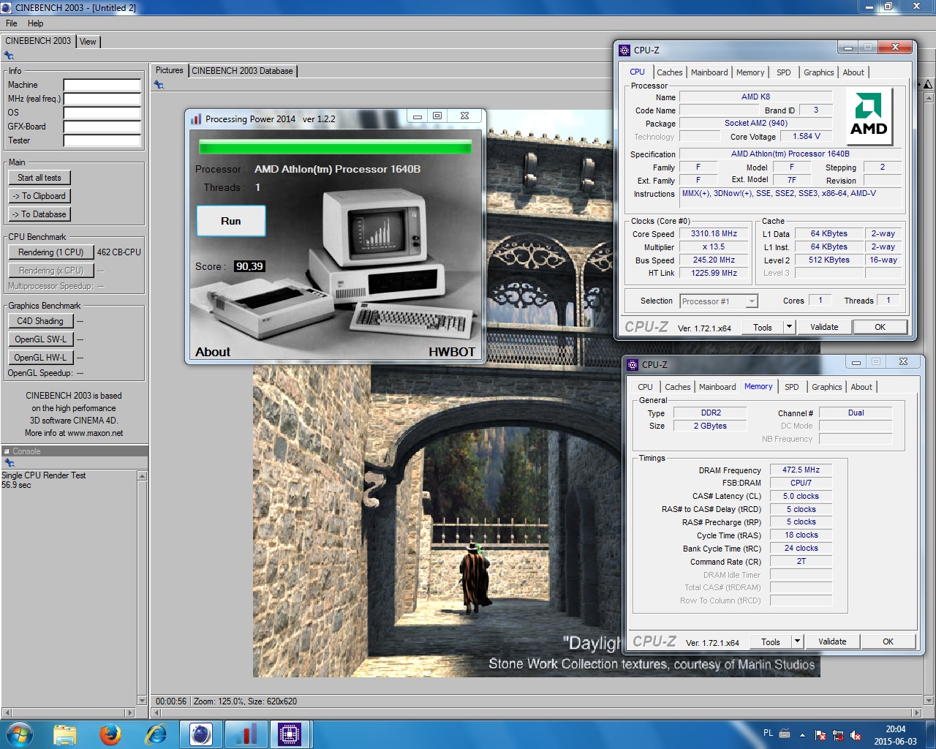Click the bottom CPU-Z window title icon
This screenshot has width=936, height=749.
tap(632, 364)
